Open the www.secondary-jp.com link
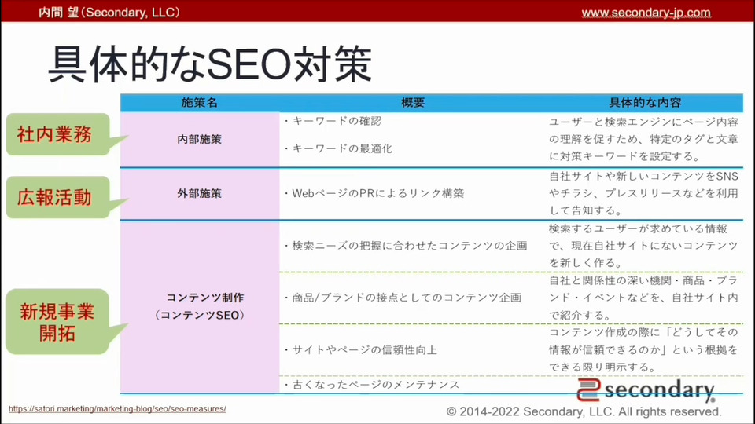The height and width of the screenshot is (424, 755). (646, 13)
